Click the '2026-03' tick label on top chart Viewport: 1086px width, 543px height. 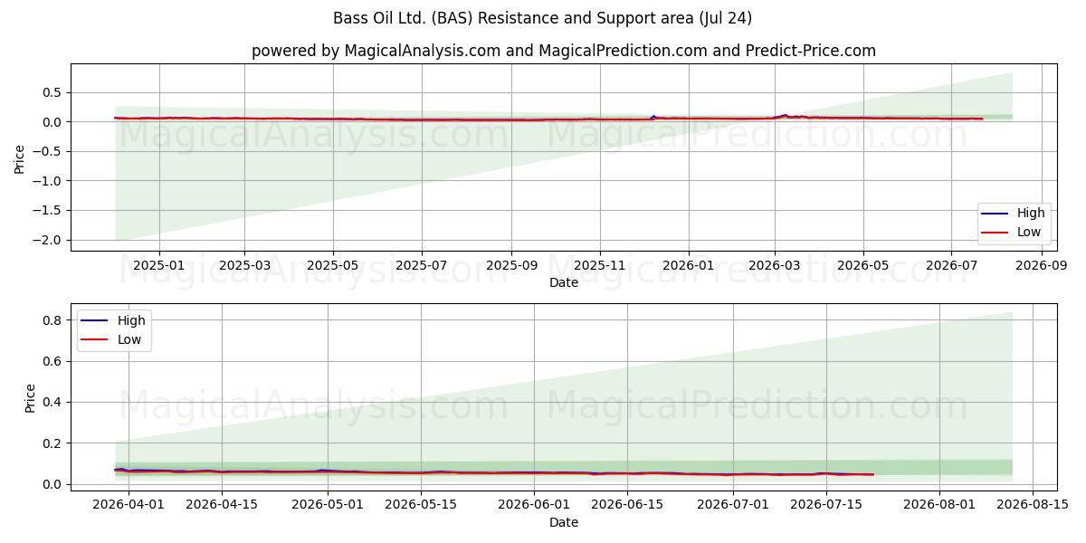(x=775, y=266)
